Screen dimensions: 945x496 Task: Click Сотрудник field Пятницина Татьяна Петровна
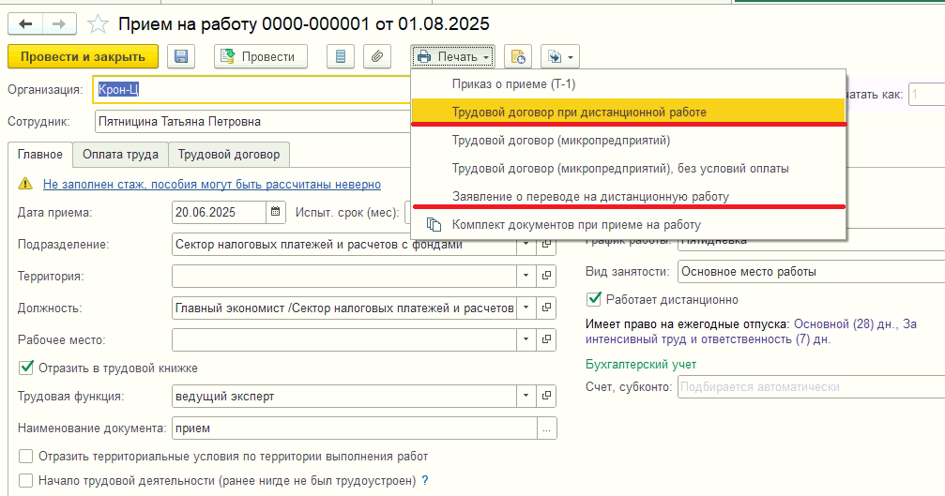tap(253, 122)
